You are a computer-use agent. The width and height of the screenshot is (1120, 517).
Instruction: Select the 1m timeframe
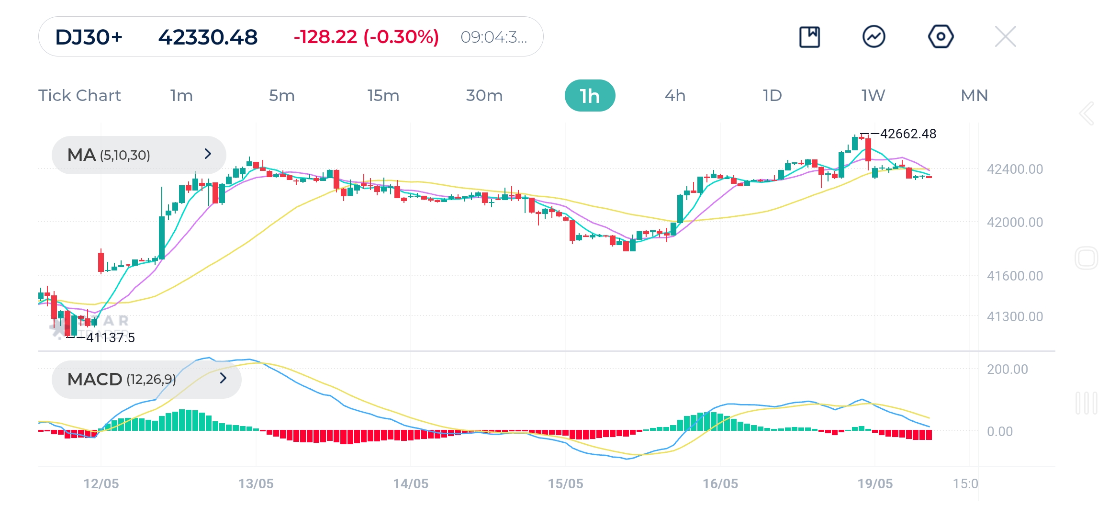(x=181, y=96)
